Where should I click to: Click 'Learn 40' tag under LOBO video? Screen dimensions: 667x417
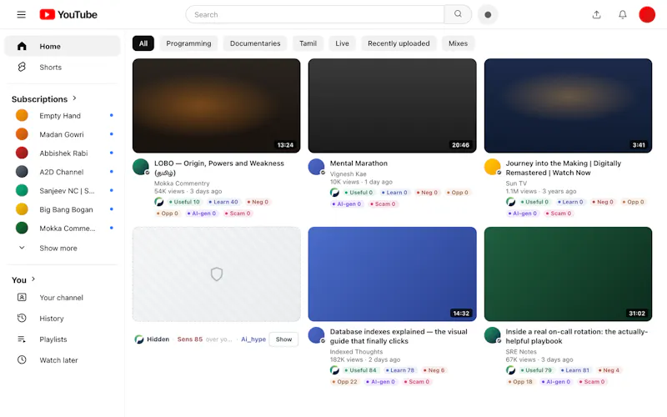click(223, 202)
